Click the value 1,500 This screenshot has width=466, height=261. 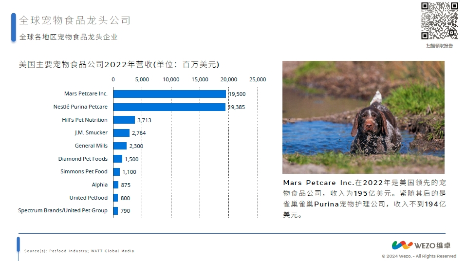click(x=131, y=159)
